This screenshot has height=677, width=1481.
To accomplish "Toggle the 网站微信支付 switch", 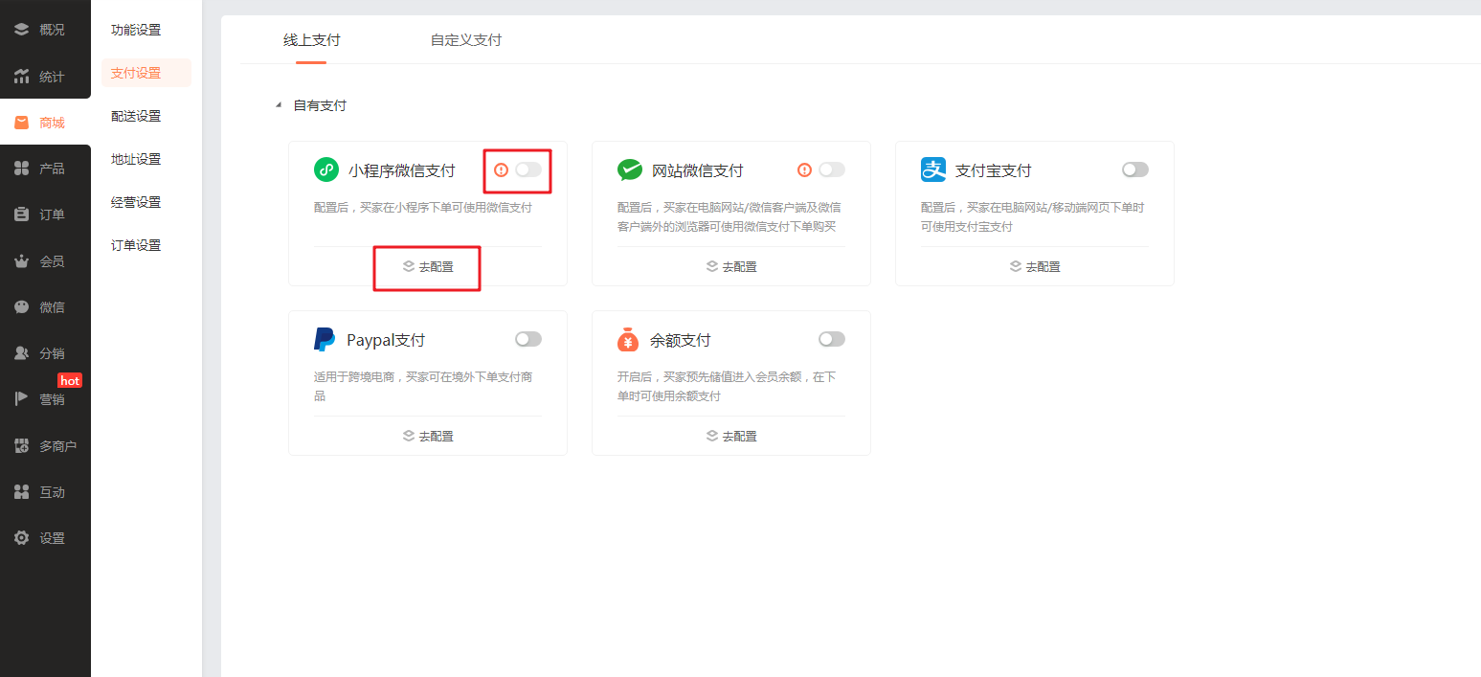I will 832,169.
